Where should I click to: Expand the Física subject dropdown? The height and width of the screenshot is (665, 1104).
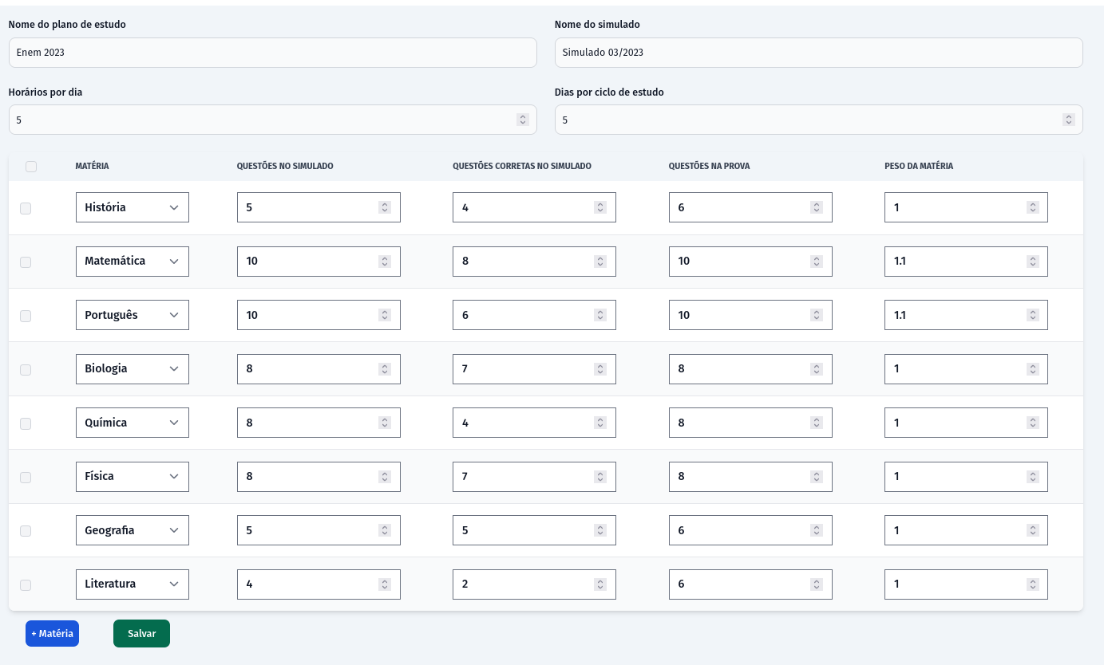point(133,477)
